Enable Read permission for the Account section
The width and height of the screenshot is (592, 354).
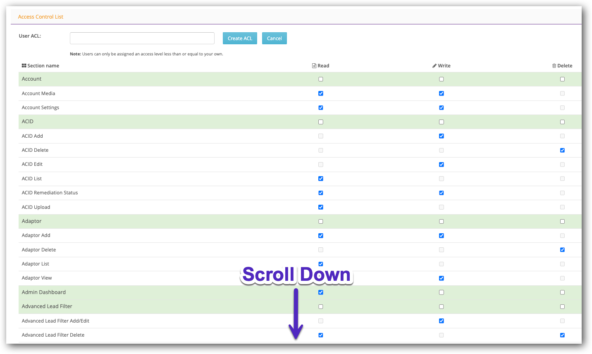click(x=320, y=79)
